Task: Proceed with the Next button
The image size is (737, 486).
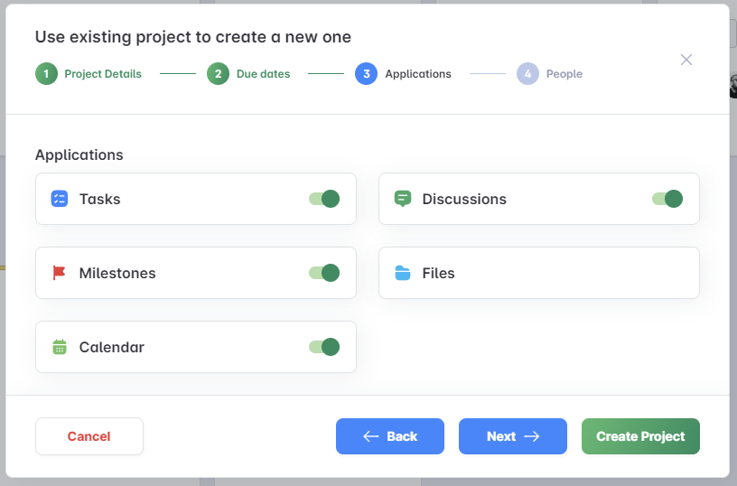Action: pos(513,436)
